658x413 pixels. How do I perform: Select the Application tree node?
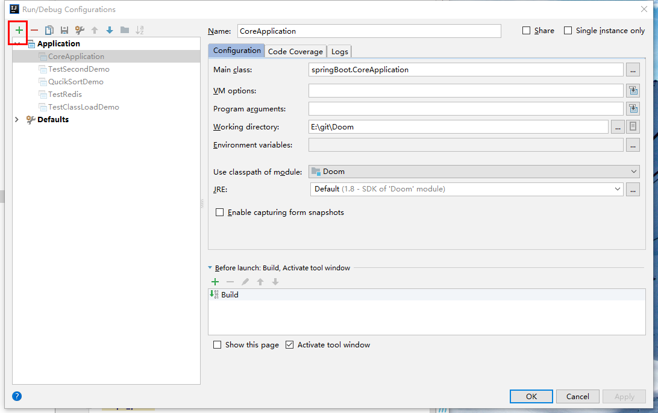(x=58, y=43)
